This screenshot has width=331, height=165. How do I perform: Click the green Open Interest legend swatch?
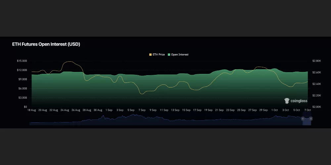click(x=169, y=55)
